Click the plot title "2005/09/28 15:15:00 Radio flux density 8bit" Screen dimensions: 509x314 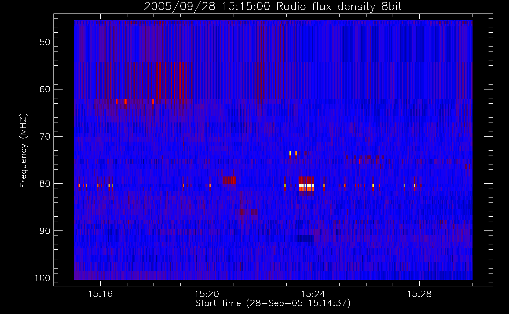pyautogui.click(x=273, y=6)
